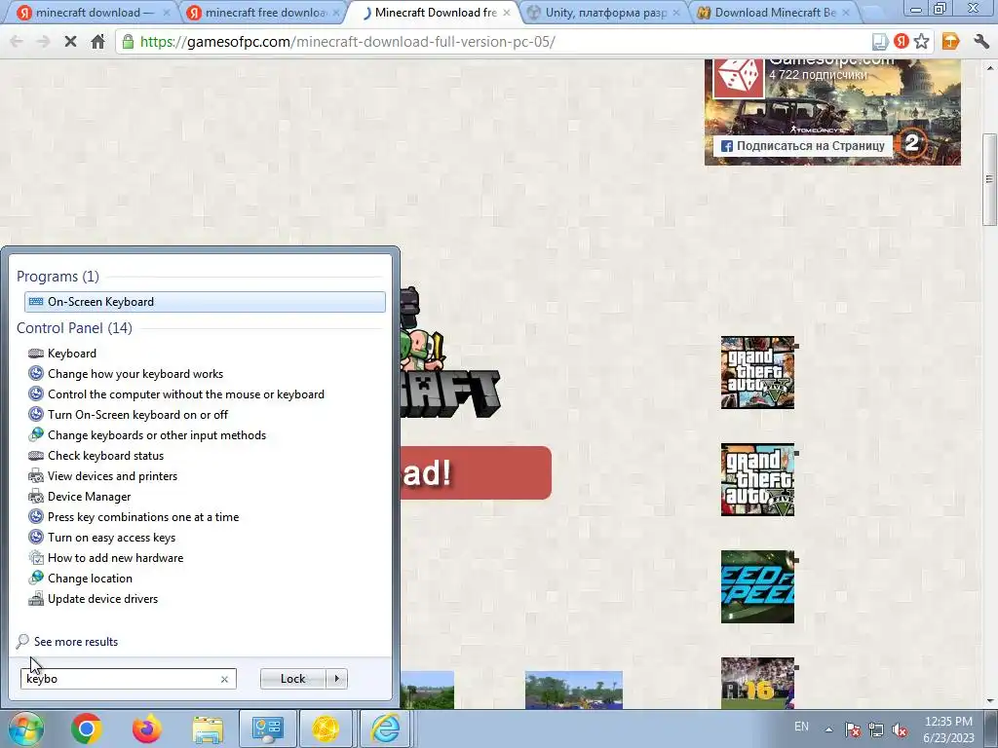Click the green padlock security icon
Image resolution: width=998 pixels, height=748 pixels.
point(128,42)
